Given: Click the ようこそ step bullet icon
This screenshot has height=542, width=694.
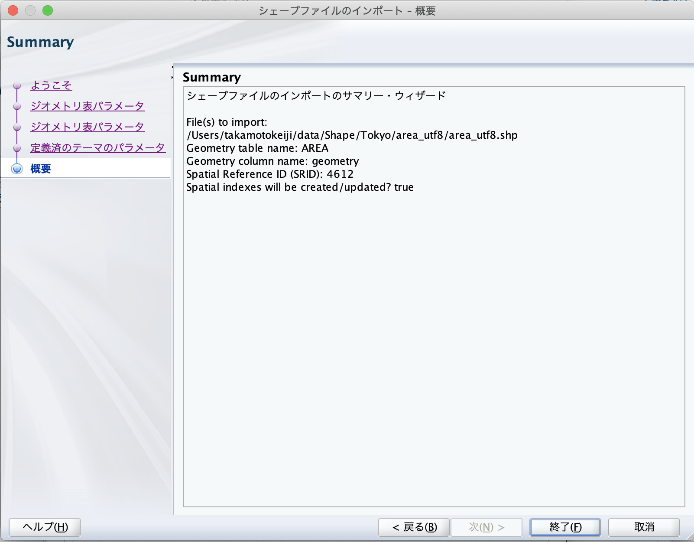Looking at the screenshot, I should click(x=17, y=85).
